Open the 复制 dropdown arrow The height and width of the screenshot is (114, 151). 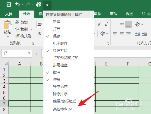click(31, 29)
